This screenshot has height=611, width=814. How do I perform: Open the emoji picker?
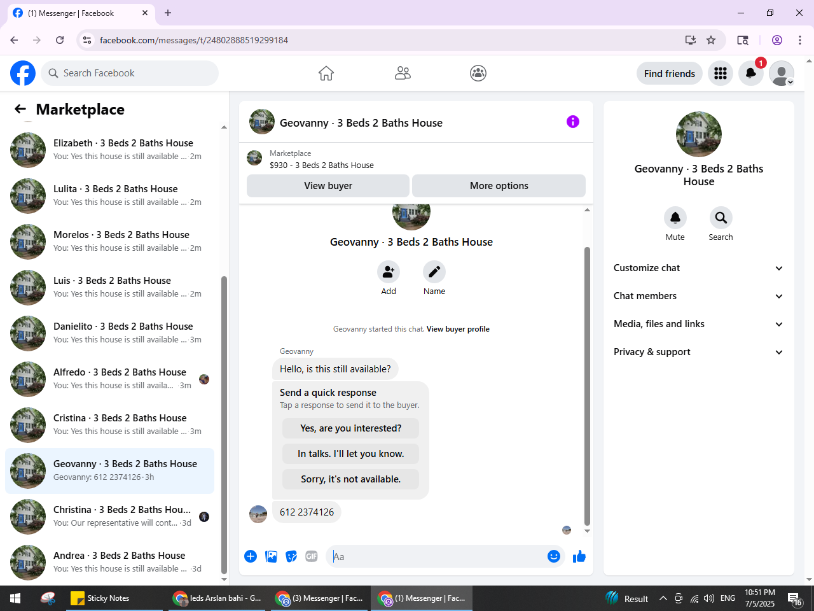pyautogui.click(x=554, y=556)
